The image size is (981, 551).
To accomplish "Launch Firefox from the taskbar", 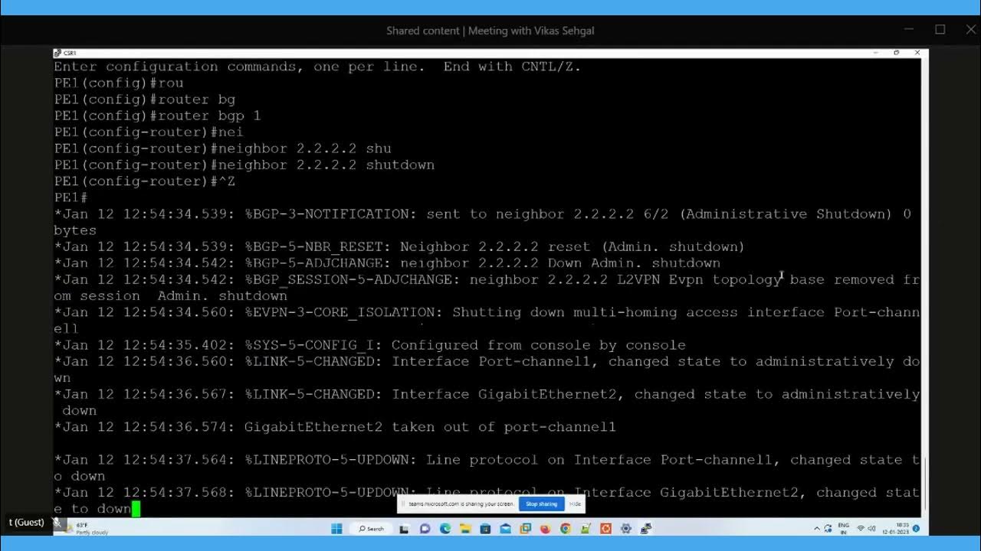I will [x=545, y=529].
